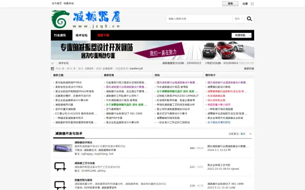Open the MSA分析报告 topic
The height and width of the screenshot is (190, 305).
(x=75, y=91)
